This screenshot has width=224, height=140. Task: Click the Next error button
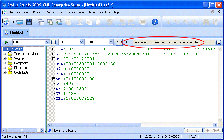tap(213, 130)
